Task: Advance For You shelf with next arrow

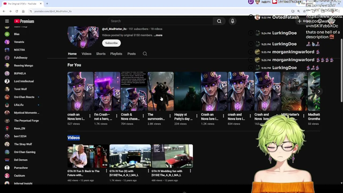Action: [x=319, y=91]
